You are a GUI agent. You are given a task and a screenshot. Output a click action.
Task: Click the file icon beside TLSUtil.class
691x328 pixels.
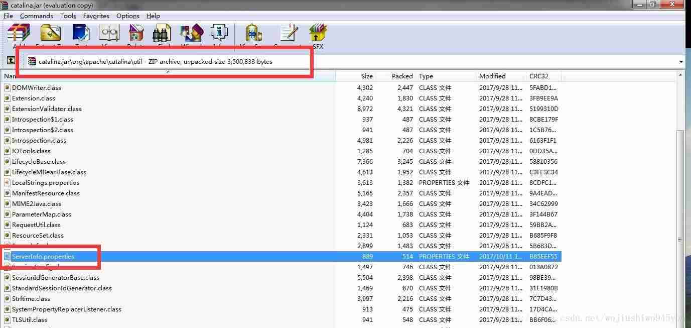[7, 319]
